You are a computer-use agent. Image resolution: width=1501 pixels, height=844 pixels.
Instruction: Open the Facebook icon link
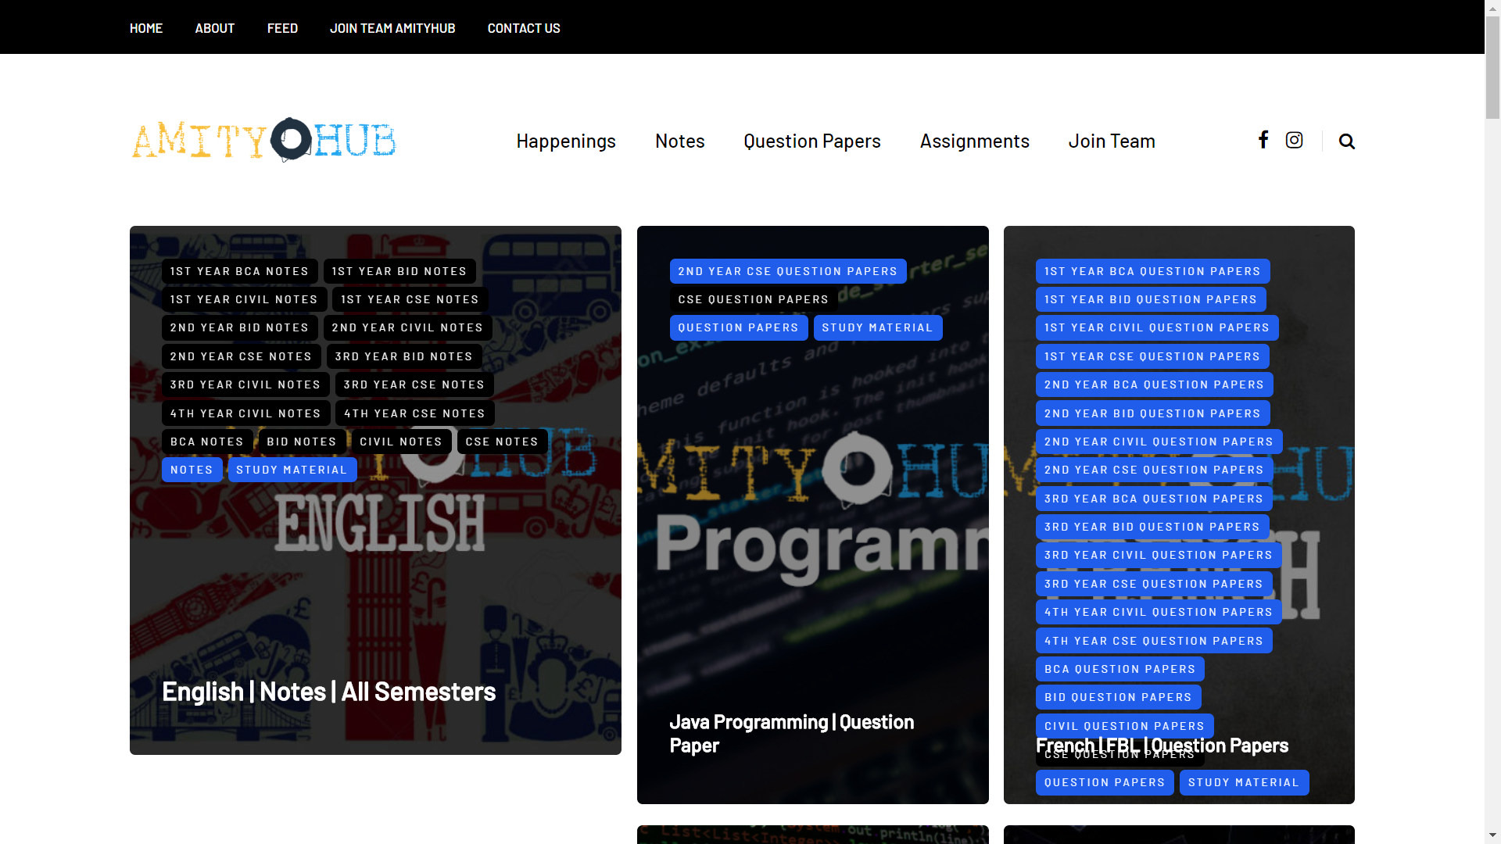click(1263, 140)
